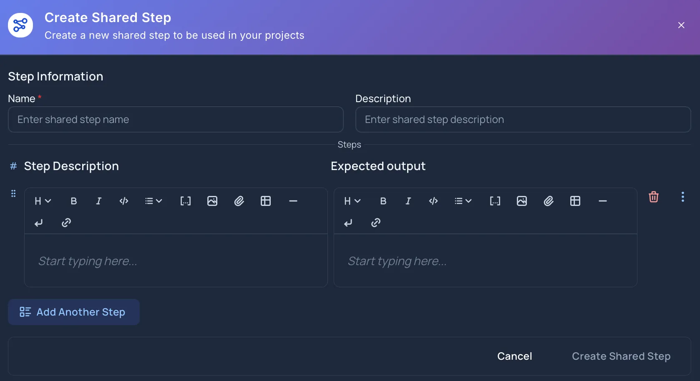Screen dimensions: 700x381
Task: Close the Create Shared Step dialog
Action: click(681, 25)
